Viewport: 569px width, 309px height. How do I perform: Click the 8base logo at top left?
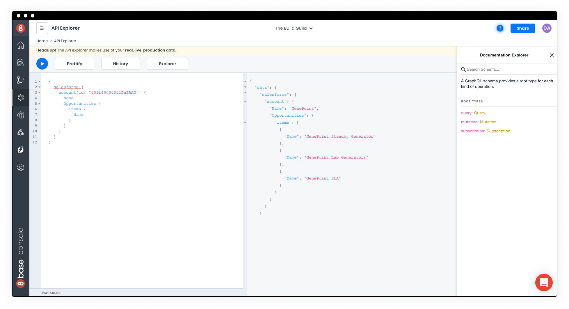[x=21, y=28]
